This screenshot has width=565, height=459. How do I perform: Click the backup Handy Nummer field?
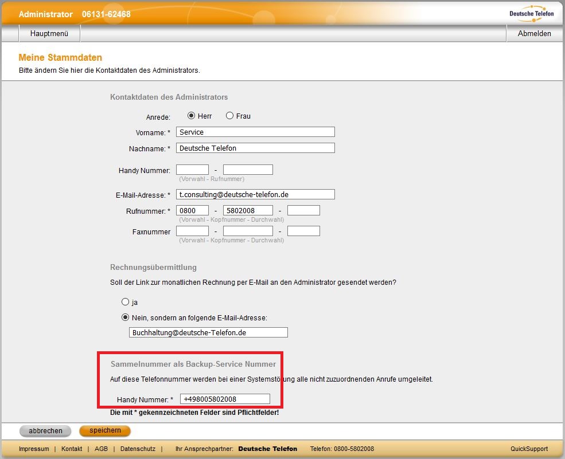225,399
